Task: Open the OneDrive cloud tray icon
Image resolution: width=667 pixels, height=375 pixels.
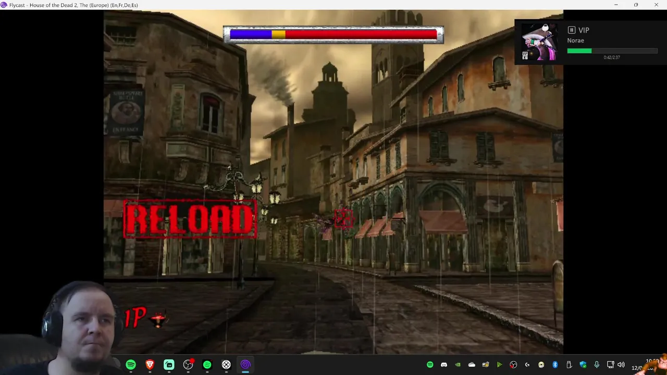Action: pyautogui.click(x=472, y=365)
